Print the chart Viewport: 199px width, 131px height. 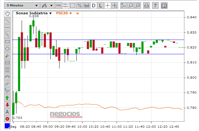[x=146, y=5]
